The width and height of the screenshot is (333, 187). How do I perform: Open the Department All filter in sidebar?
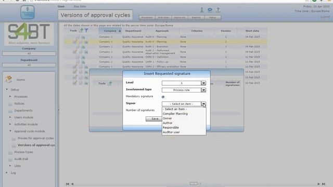[x=29, y=65]
